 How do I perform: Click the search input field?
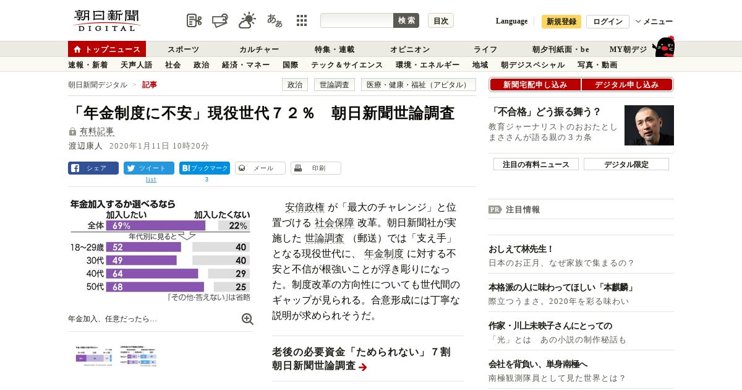pyautogui.click(x=357, y=20)
